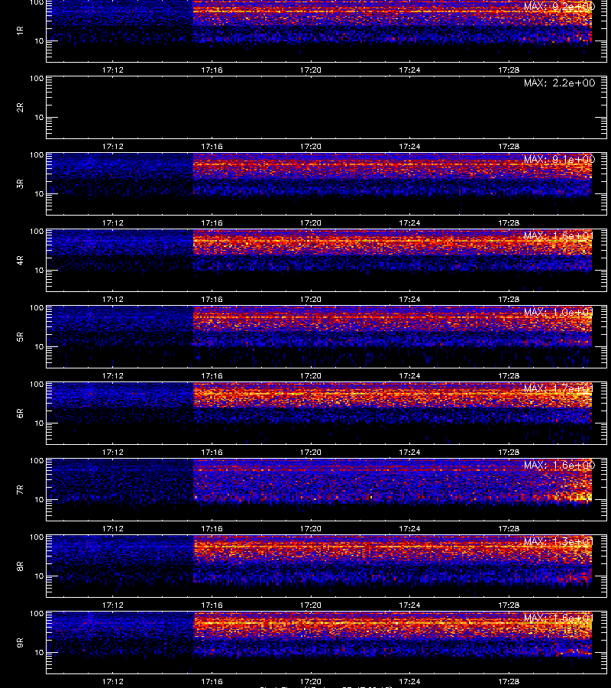611x688 pixels.
Task: Click the 4R panel axis label
Action: coord(20,260)
